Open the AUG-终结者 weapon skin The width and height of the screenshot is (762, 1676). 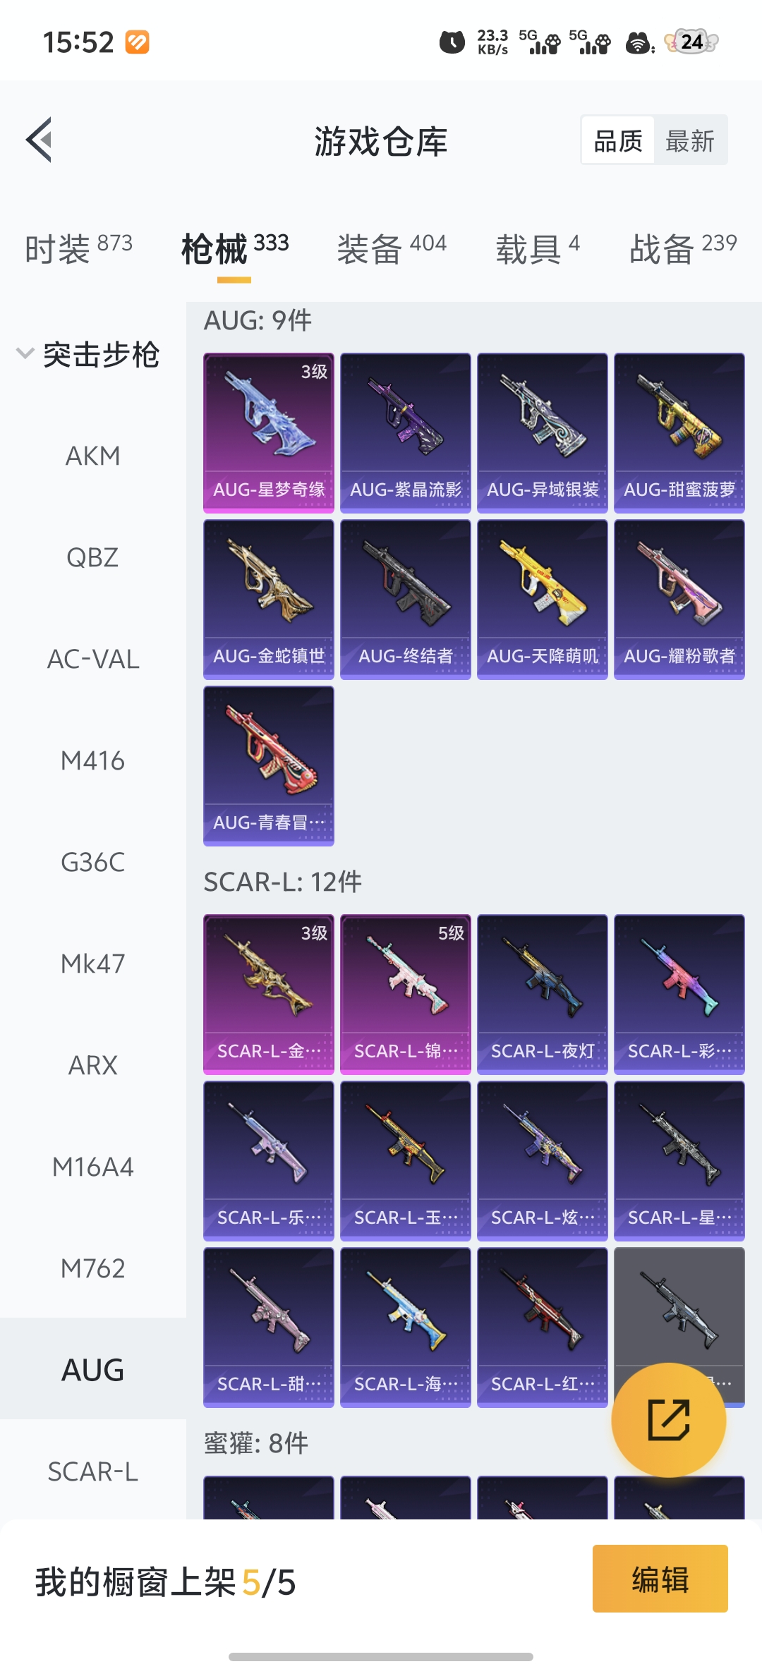coord(406,600)
